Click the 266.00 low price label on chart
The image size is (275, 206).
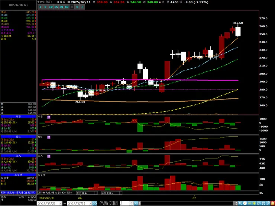click(x=80, y=102)
